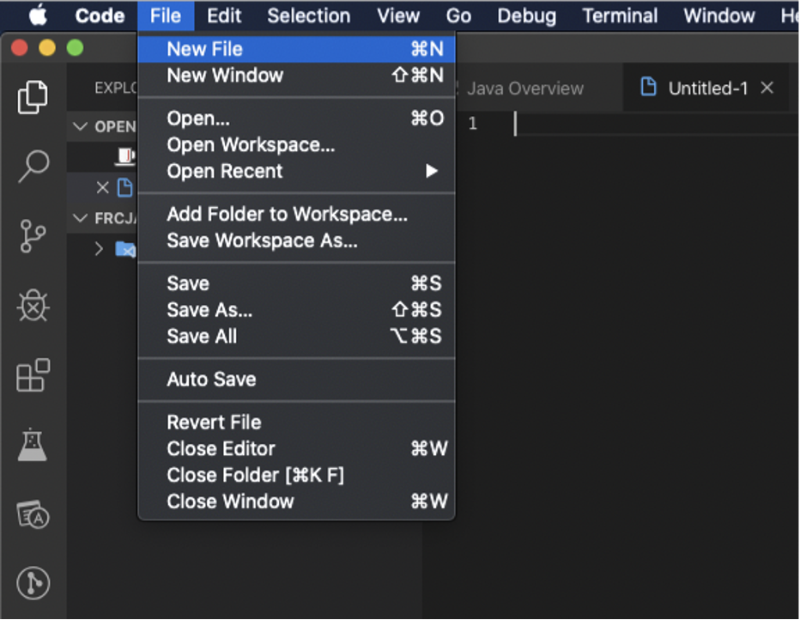Click line number 1 in editor gutter
800x620 pixels.
coord(473,124)
